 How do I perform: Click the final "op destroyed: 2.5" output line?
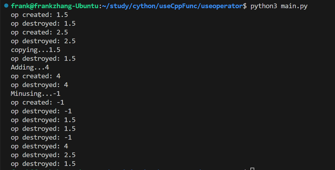click(x=43, y=155)
